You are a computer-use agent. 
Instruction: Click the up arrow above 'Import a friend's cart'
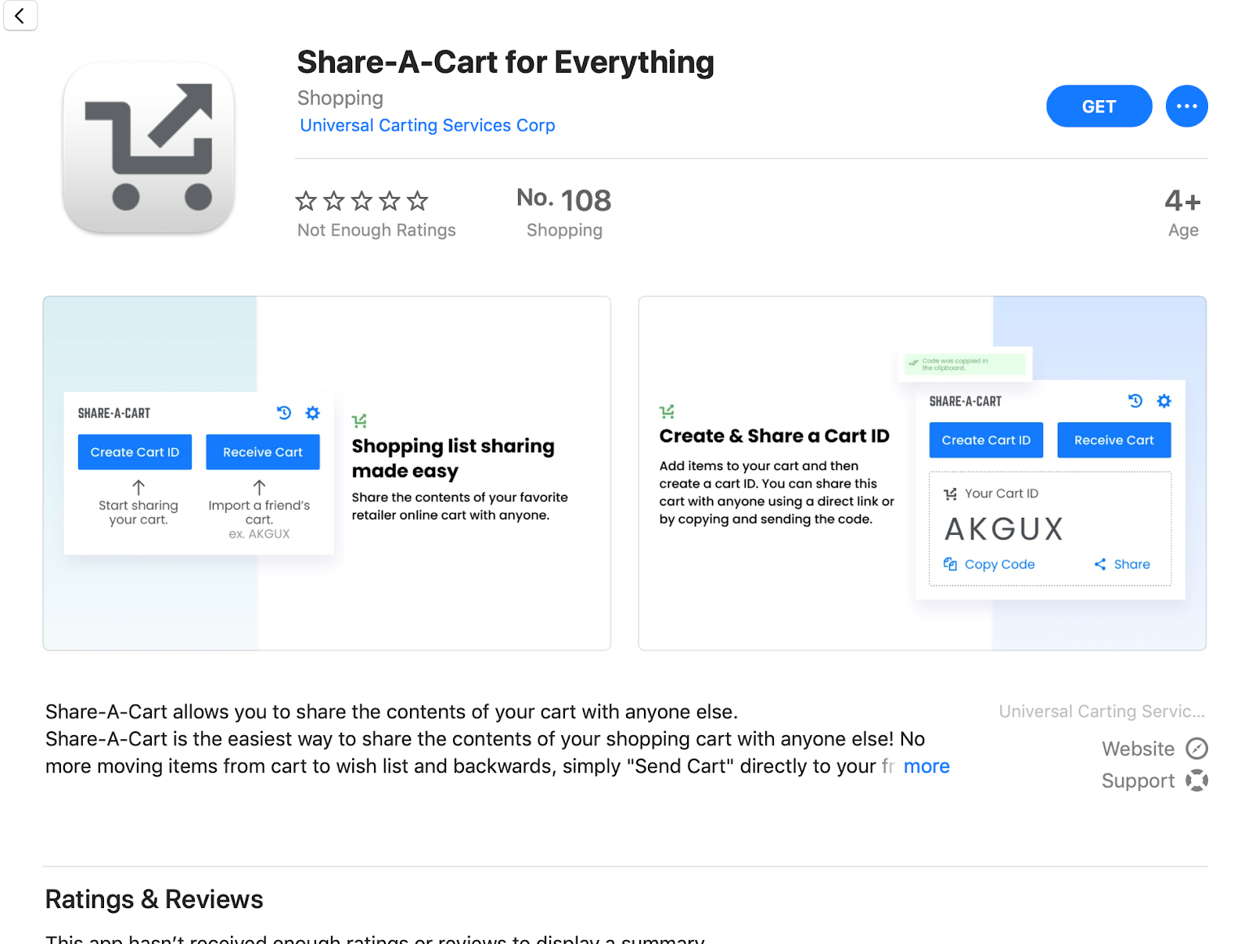coord(260,487)
